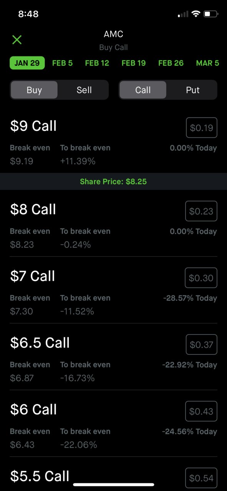Switch to MAR 5 expiration
Viewport: 227px width, 491px height.
point(207,63)
